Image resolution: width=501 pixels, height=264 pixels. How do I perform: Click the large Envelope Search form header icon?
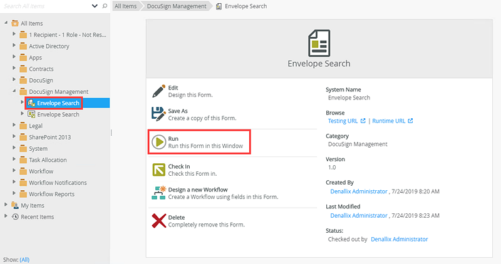(319, 43)
